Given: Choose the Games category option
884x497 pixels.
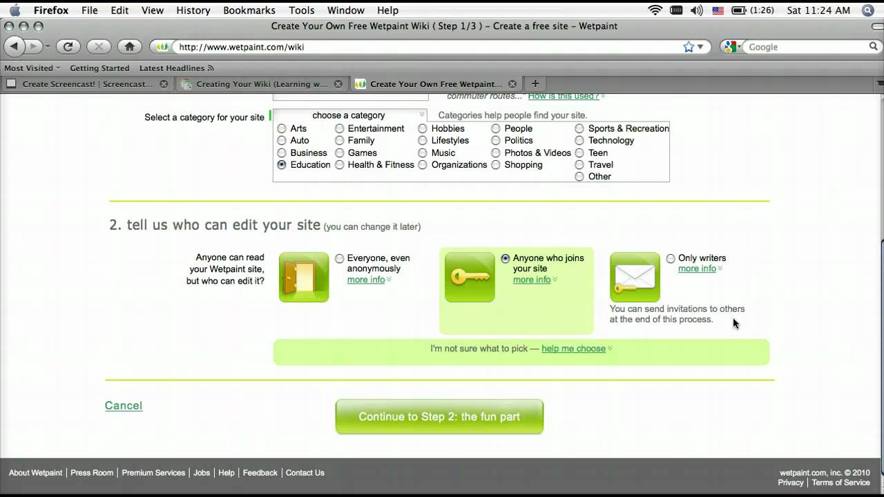Looking at the screenshot, I should (x=339, y=153).
